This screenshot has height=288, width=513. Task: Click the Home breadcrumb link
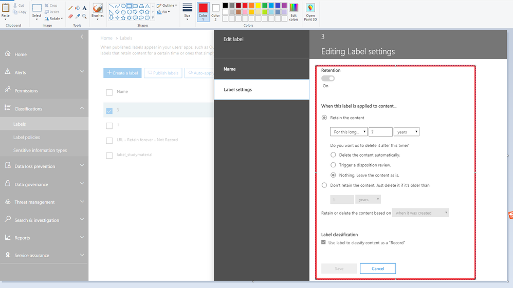point(106,39)
